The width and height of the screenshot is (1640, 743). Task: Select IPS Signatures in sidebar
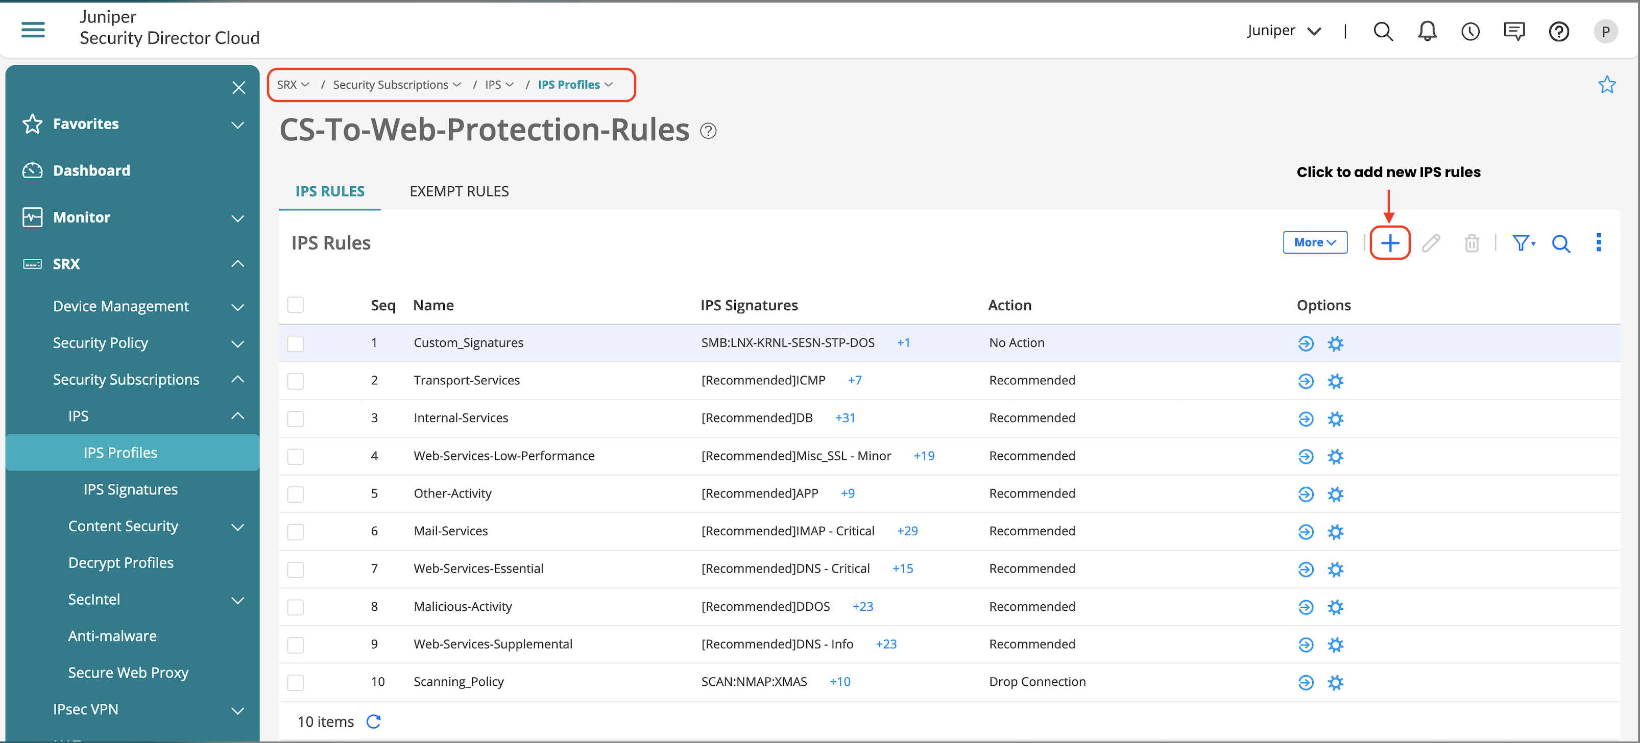131,489
